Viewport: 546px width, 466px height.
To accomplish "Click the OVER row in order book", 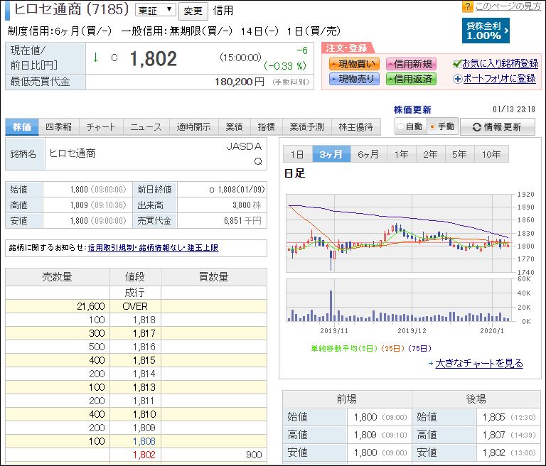I will [136, 306].
